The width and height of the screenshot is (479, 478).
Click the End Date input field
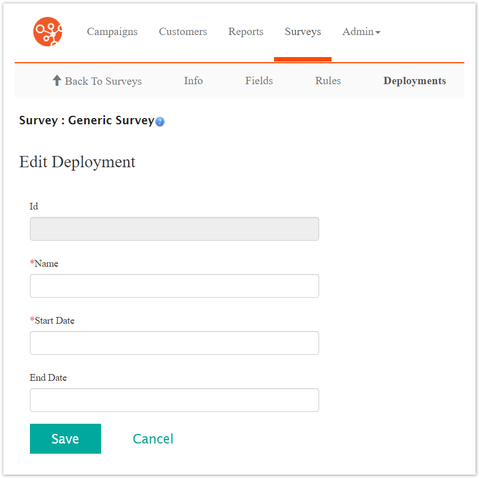tap(175, 400)
